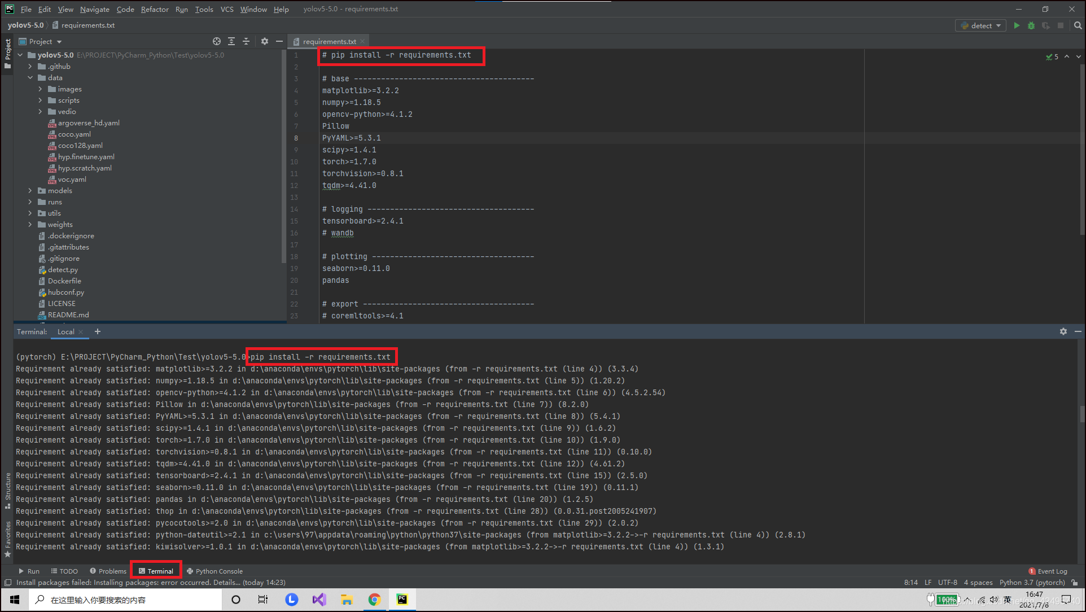Expand the models folder
Viewport: 1086px width, 612px height.
(30, 191)
